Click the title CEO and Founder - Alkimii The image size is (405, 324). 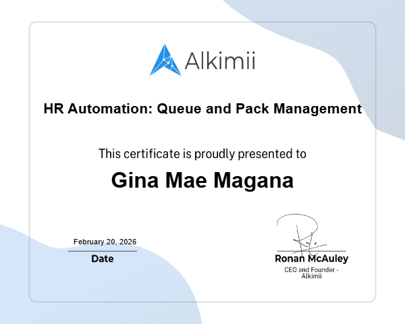tap(311, 273)
